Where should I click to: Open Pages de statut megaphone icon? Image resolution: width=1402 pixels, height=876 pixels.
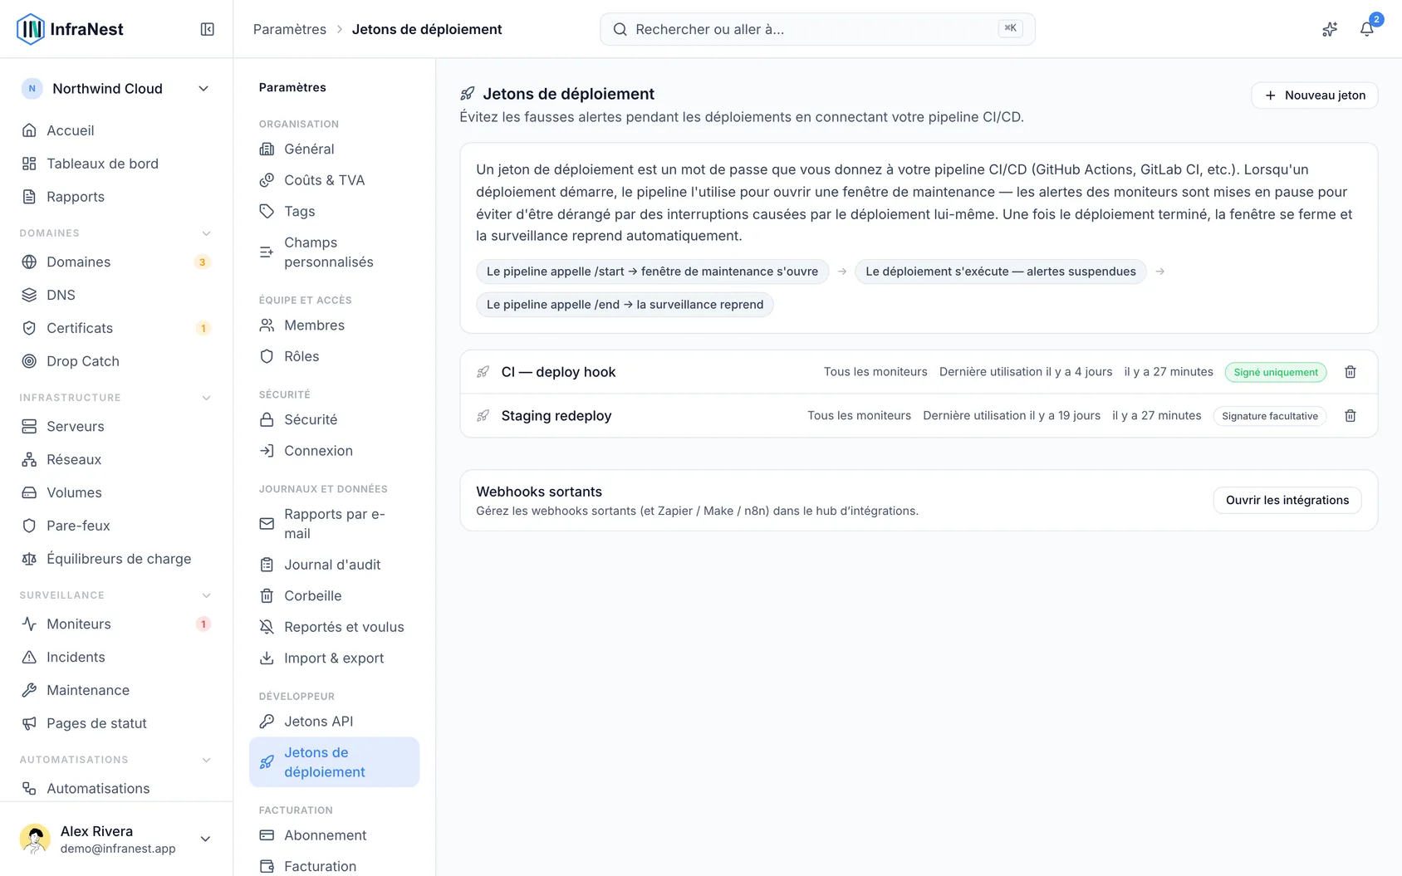29,723
